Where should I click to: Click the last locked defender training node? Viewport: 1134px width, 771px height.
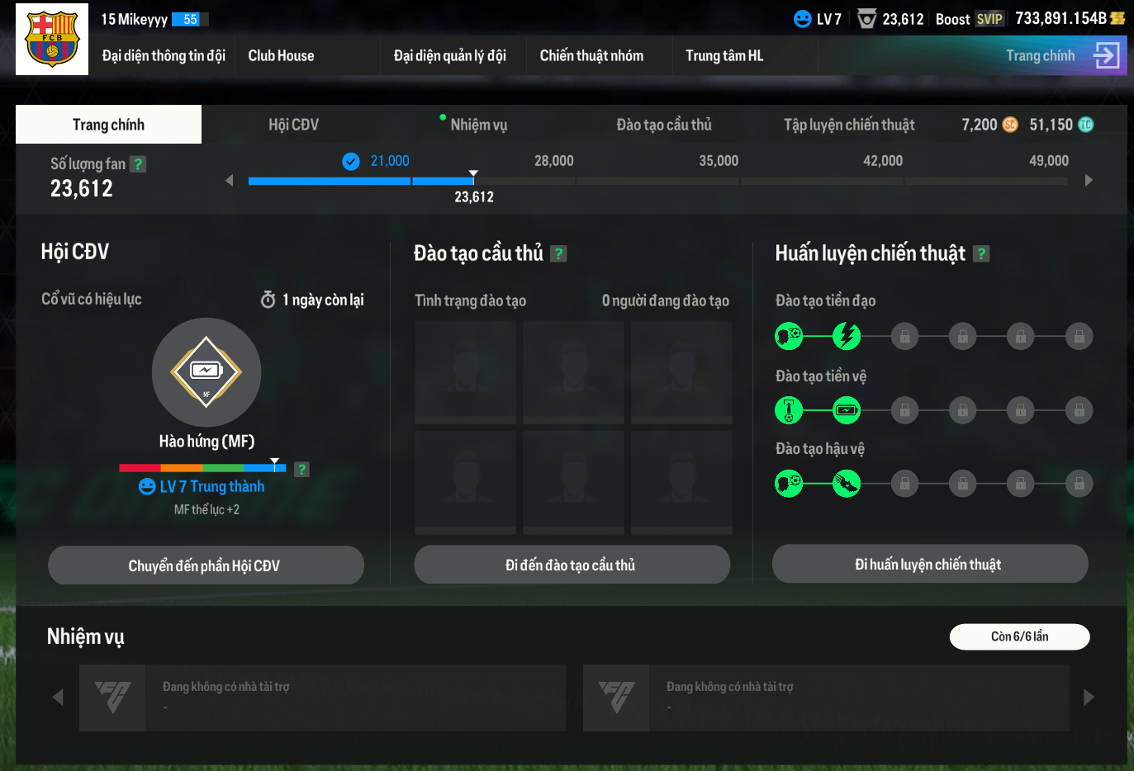click(x=1079, y=484)
